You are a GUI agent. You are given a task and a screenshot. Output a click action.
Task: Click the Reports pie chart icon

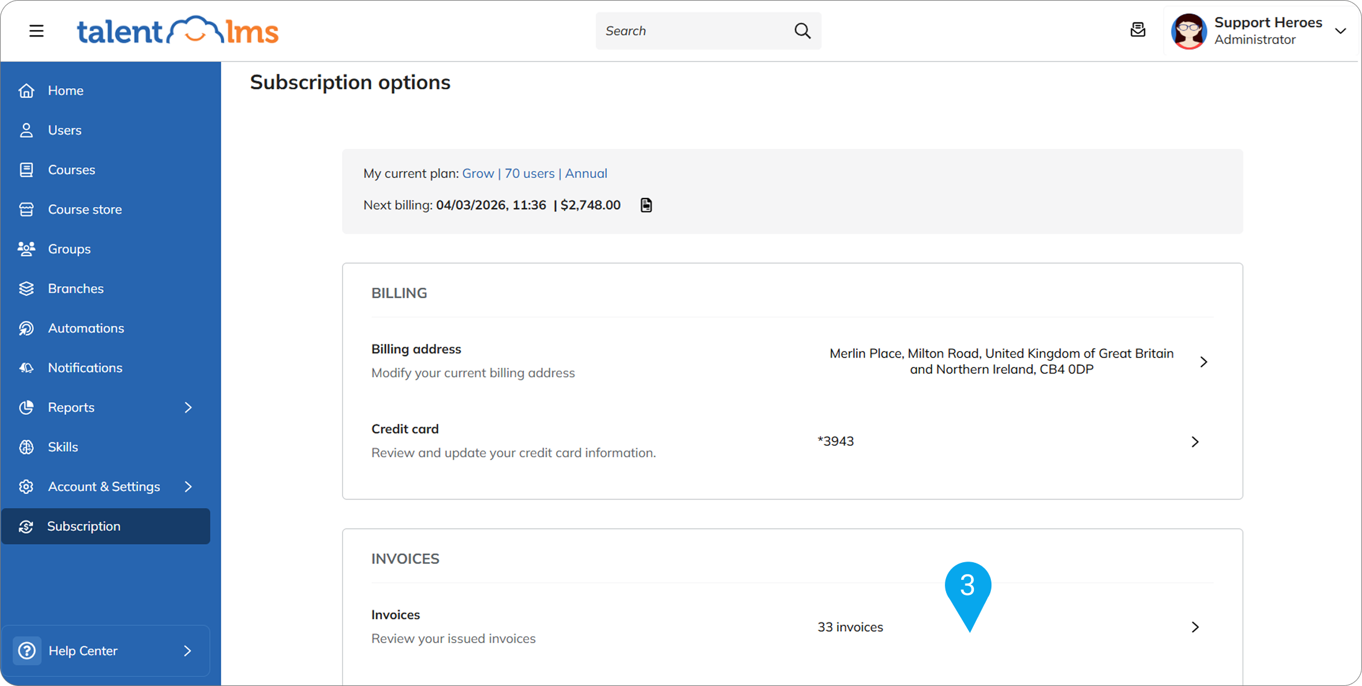pyautogui.click(x=26, y=408)
